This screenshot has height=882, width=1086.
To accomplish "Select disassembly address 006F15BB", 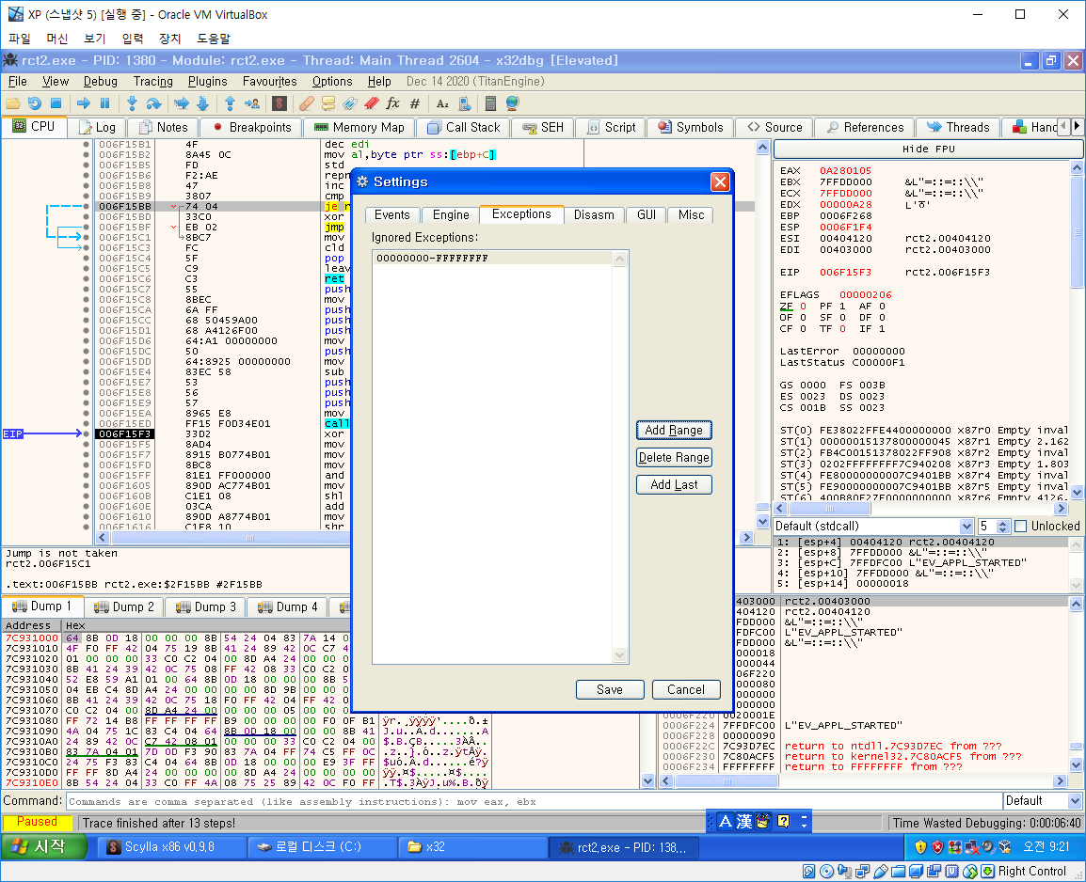I will click(x=124, y=206).
